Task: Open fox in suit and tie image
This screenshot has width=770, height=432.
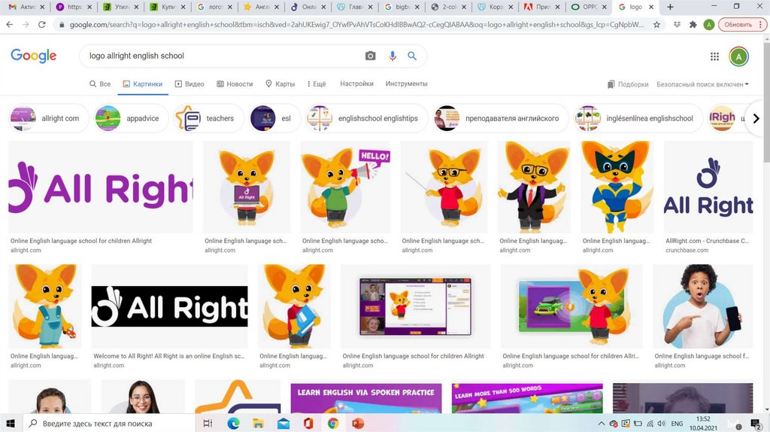Action: pyautogui.click(x=535, y=187)
